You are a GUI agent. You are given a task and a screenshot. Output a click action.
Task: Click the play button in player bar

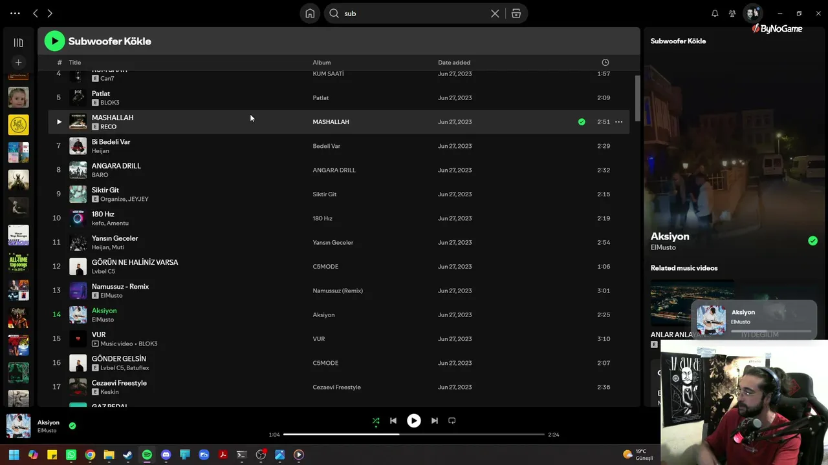click(414, 420)
